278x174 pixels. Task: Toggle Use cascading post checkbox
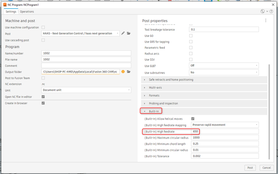point(43,40)
